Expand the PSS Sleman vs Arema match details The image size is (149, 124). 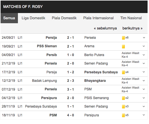144,46
